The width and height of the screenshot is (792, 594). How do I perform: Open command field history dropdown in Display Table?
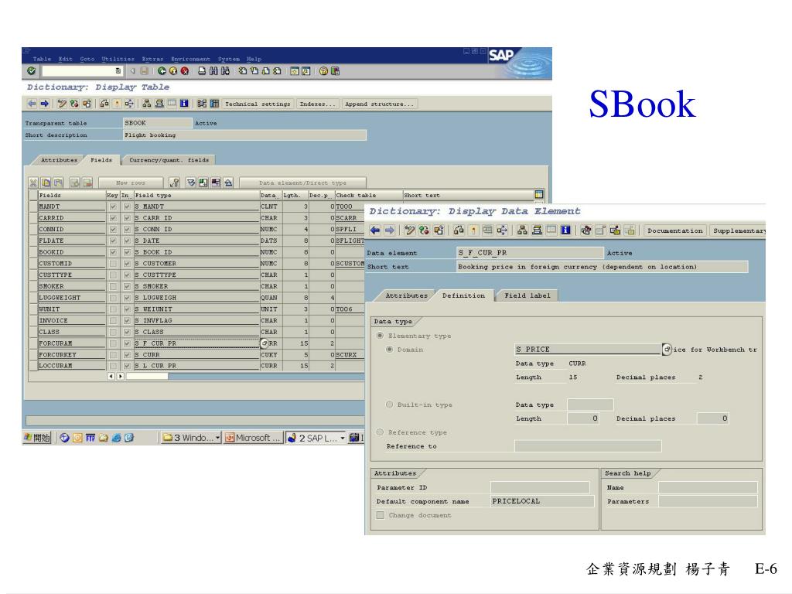(x=118, y=71)
